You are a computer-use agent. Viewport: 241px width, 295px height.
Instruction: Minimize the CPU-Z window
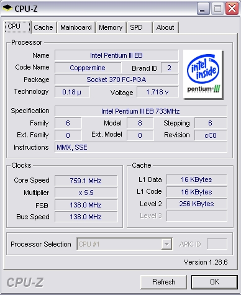[x=203, y=9]
